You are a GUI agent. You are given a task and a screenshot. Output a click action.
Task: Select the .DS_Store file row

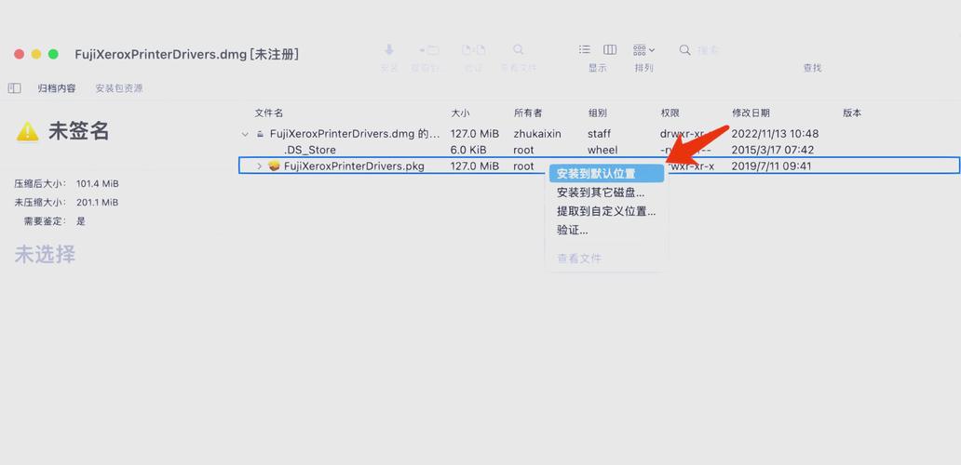[x=599, y=150]
